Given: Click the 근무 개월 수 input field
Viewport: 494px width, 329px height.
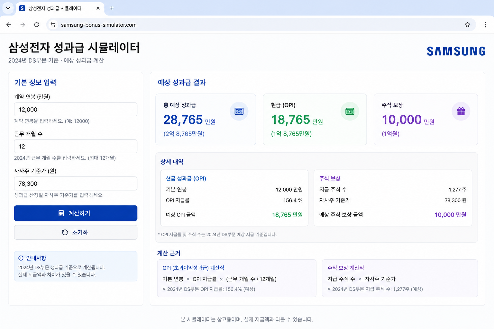Looking at the screenshot, I should [76, 147].
